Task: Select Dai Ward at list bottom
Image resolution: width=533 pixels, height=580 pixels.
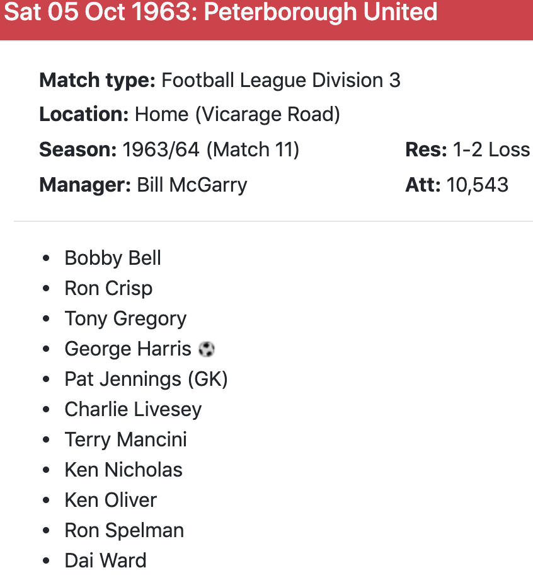Action: click(105, 560)
